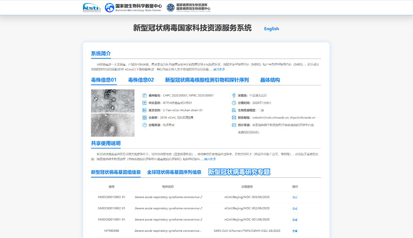
Task: Click the taxonomy (分类学) grid icon
Action: tap(145, 117)
